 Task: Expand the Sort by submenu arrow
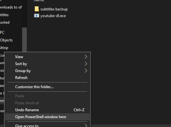coord(86,64)
